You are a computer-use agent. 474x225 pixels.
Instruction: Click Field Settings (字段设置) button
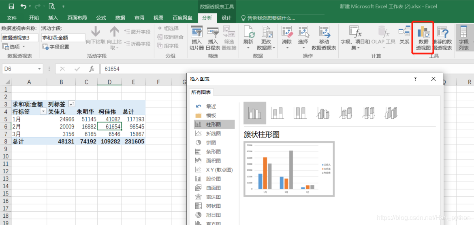point(56,47)
